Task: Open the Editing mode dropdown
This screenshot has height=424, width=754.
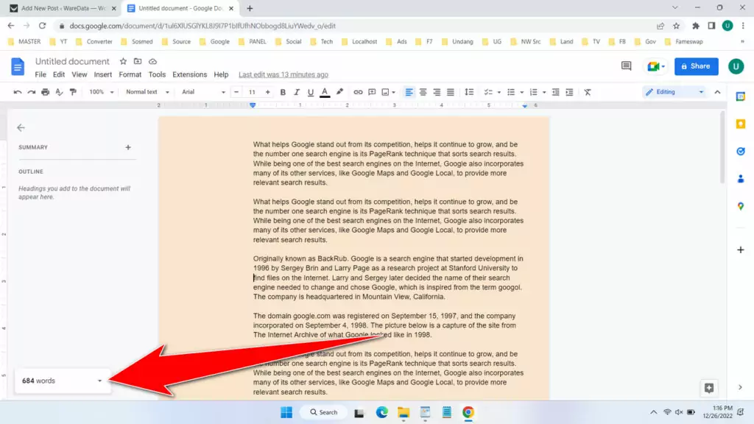Action: (x=674, y=92)
